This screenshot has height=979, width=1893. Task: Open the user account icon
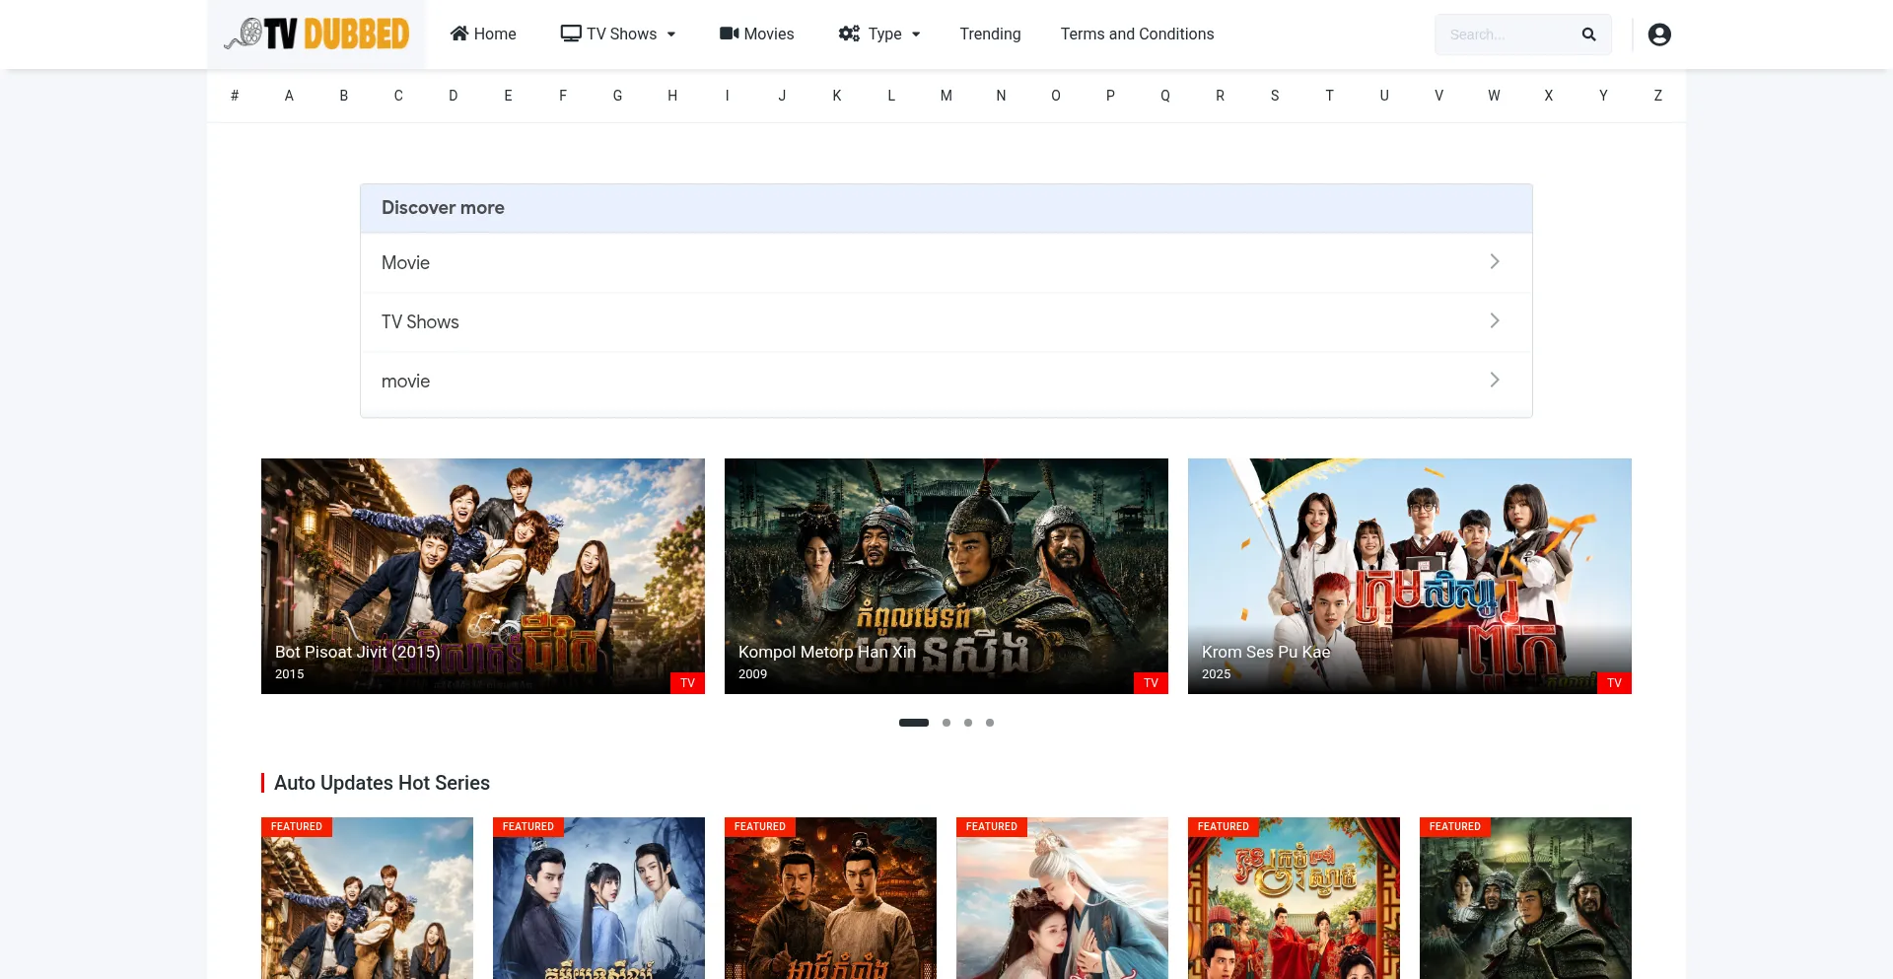point(1659,35)
